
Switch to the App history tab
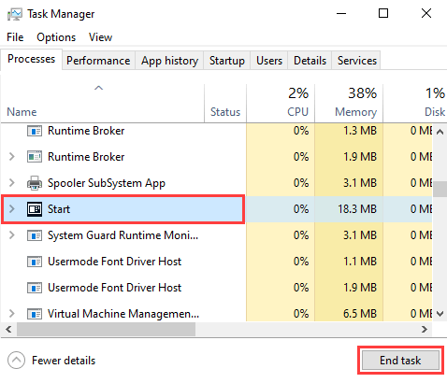[x=169, y=61]
